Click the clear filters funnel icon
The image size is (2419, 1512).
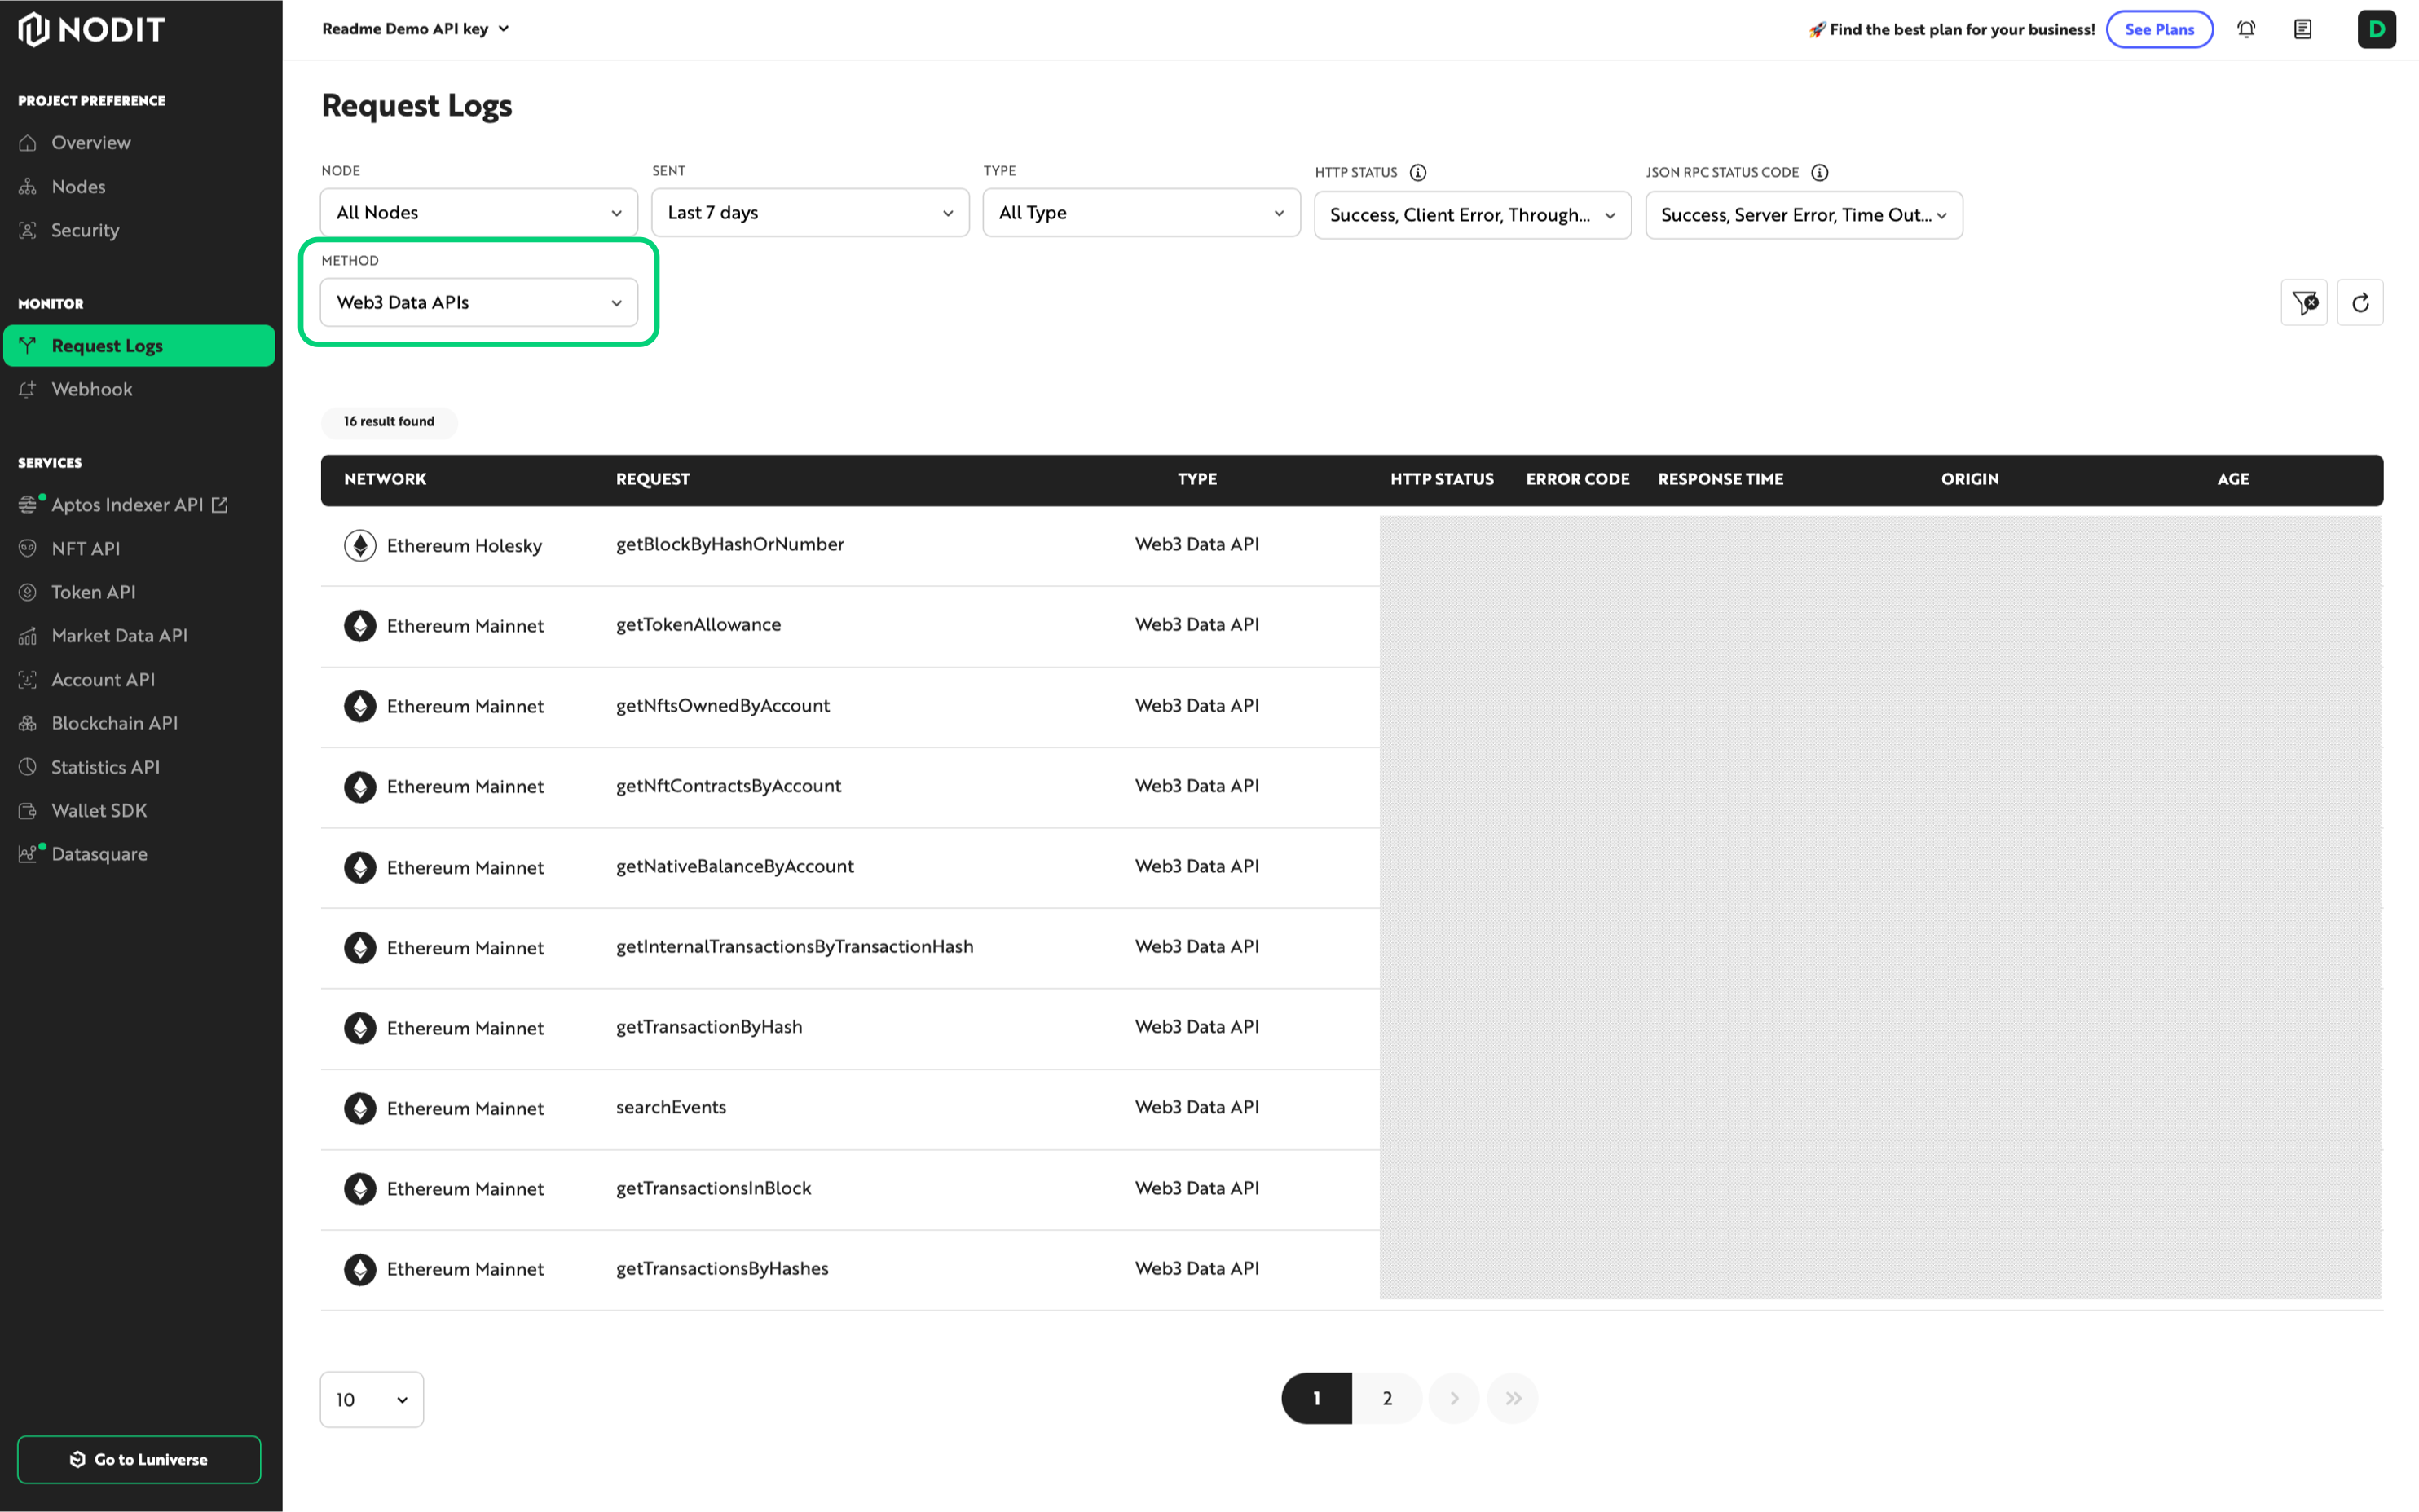(x=2303, y=302)
